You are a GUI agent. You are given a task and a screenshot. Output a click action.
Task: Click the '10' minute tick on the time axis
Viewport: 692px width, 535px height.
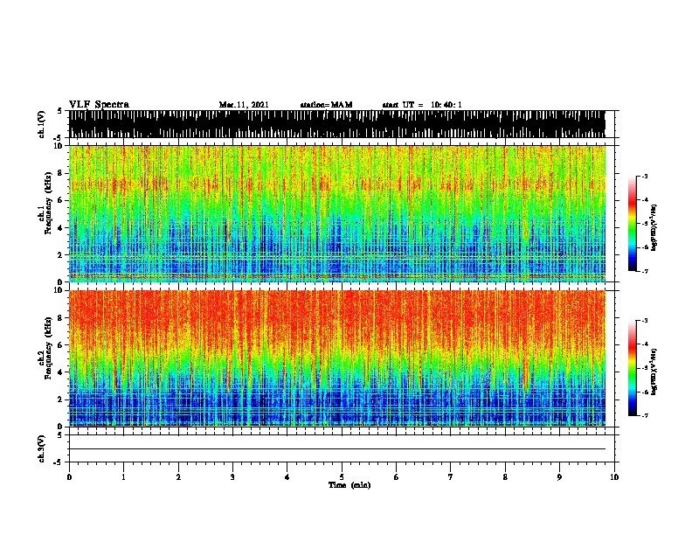pyautogui.click(x=614, y=477)
